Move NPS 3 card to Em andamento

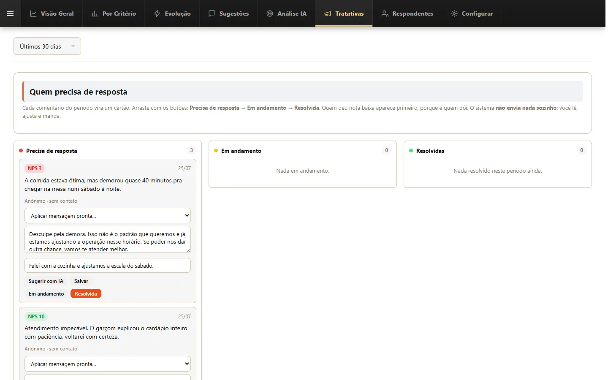(46, 294)
